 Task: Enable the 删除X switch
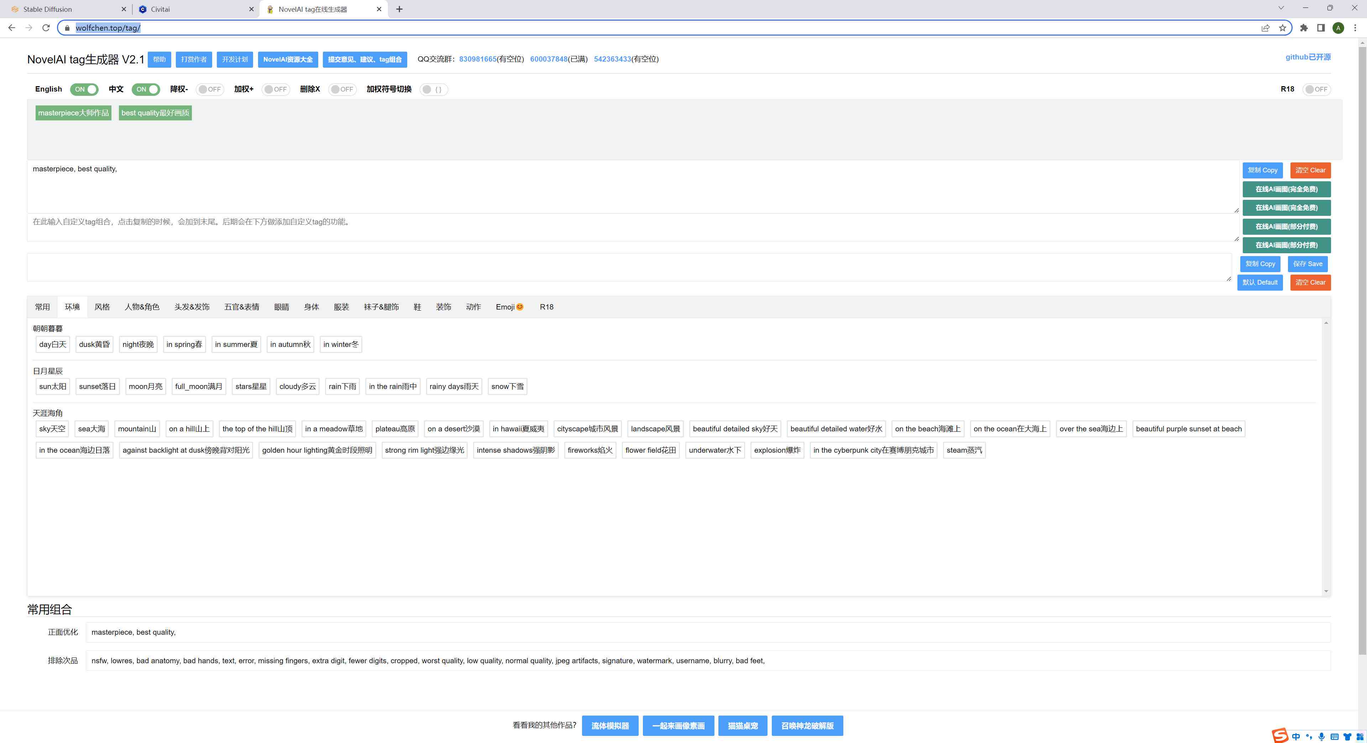coord(342,89)
